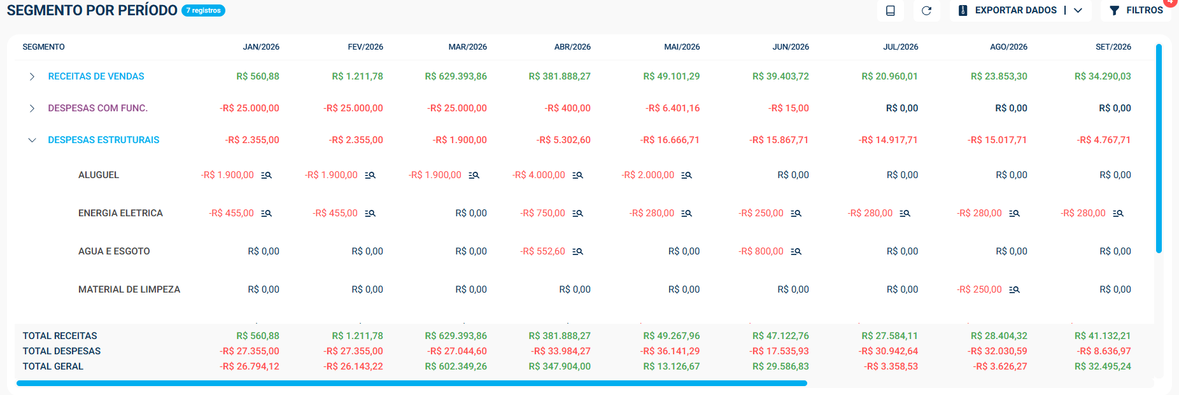Expand the RECEITAS DE VENDAS row
Image resolution: width=1179 pixels, height=395 pixels.
click(x=32, y=76)
